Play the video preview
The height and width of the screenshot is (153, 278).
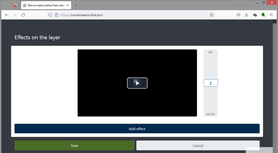(137, 83)
